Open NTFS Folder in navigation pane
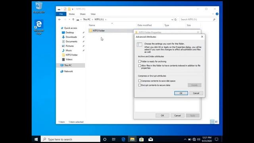The width and height of the screenshot is (254, 143). [71, 55]
